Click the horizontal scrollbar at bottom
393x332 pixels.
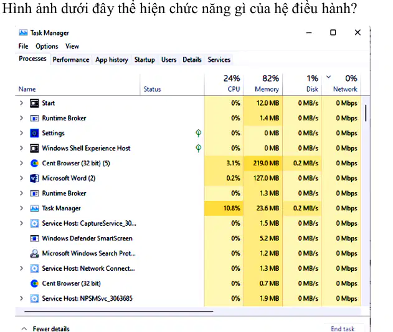click(119, 311)
